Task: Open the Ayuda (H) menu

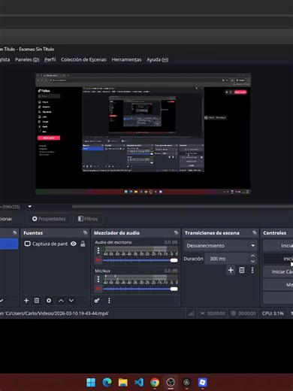Action: (x=157, y=59)
